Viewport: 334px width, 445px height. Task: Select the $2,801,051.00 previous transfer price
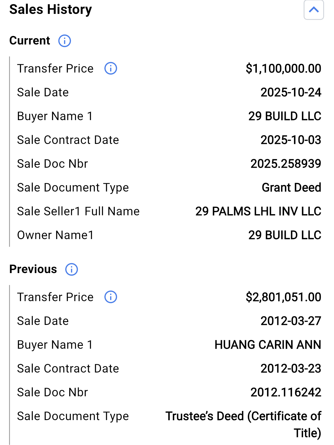pos(283,297)
